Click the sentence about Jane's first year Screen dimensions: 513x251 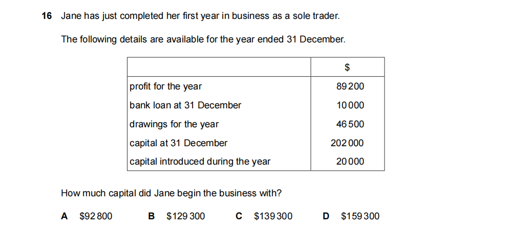[200, 16]
